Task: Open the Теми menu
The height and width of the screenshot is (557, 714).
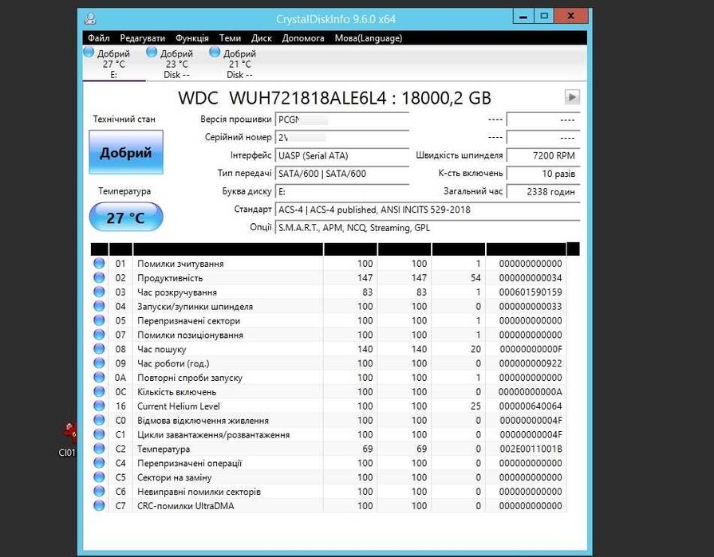Action: 230,38
